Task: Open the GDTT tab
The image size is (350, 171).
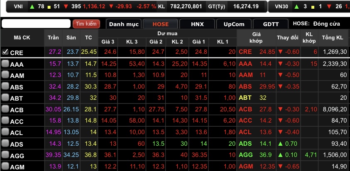Action: 271,24
